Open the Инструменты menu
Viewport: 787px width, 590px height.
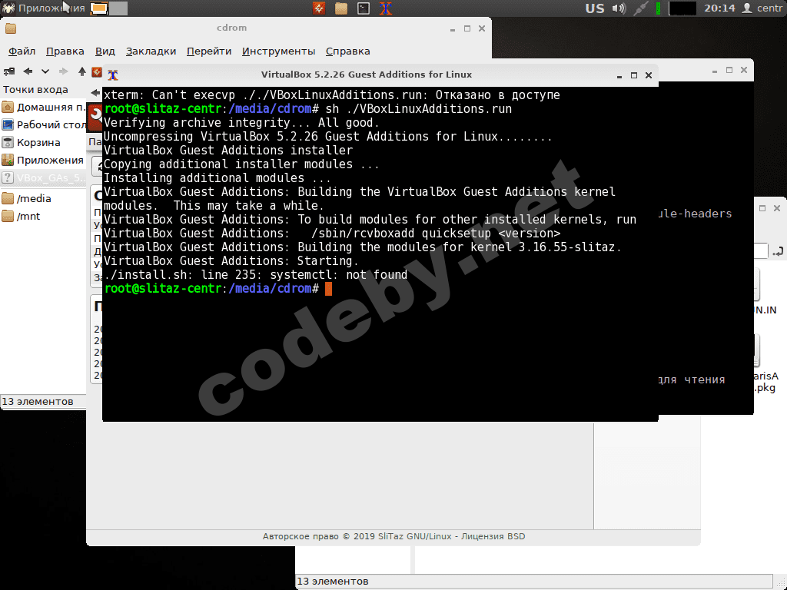tap(278, 51)
